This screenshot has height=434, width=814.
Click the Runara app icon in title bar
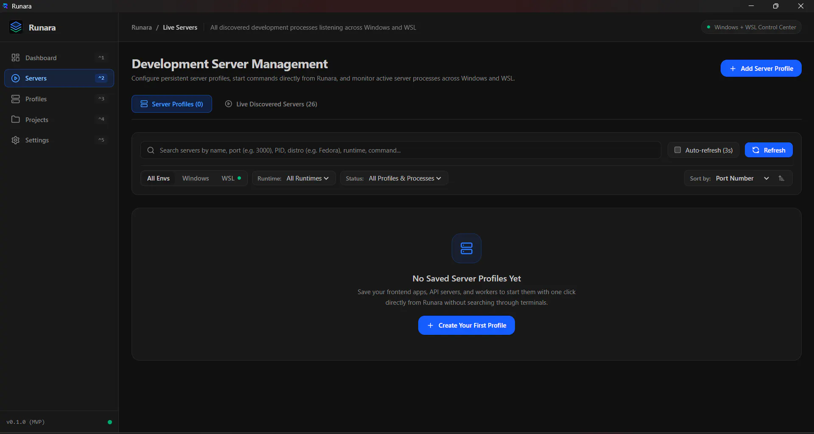tap(6, 6)
